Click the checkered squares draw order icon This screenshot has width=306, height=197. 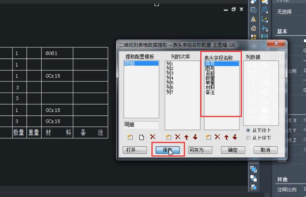(254, 178)
